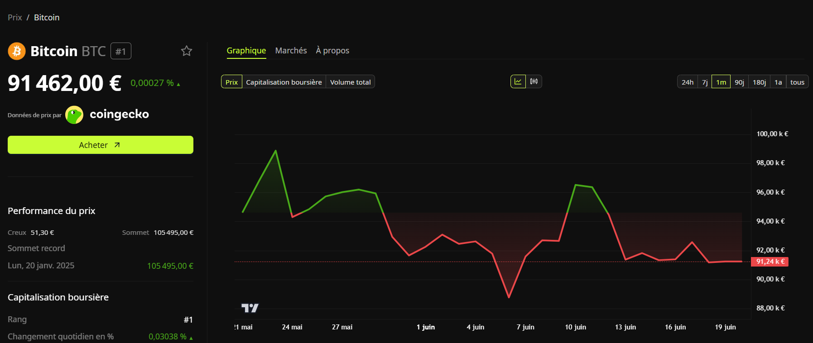Click the Sommet 105 495,00 € value
The width and height of the screenshot is (813, 343).
173,232
